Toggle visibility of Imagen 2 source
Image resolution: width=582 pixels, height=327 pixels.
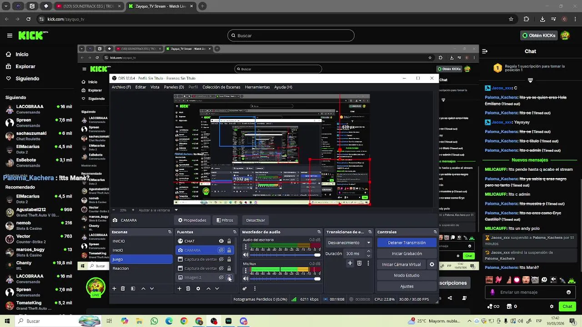tap(221, 277)
